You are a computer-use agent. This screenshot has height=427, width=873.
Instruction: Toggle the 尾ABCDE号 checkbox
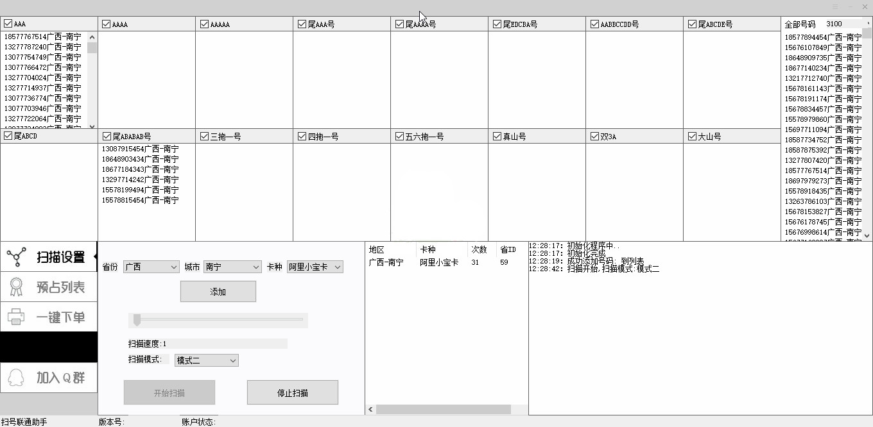tap(691, 23)
